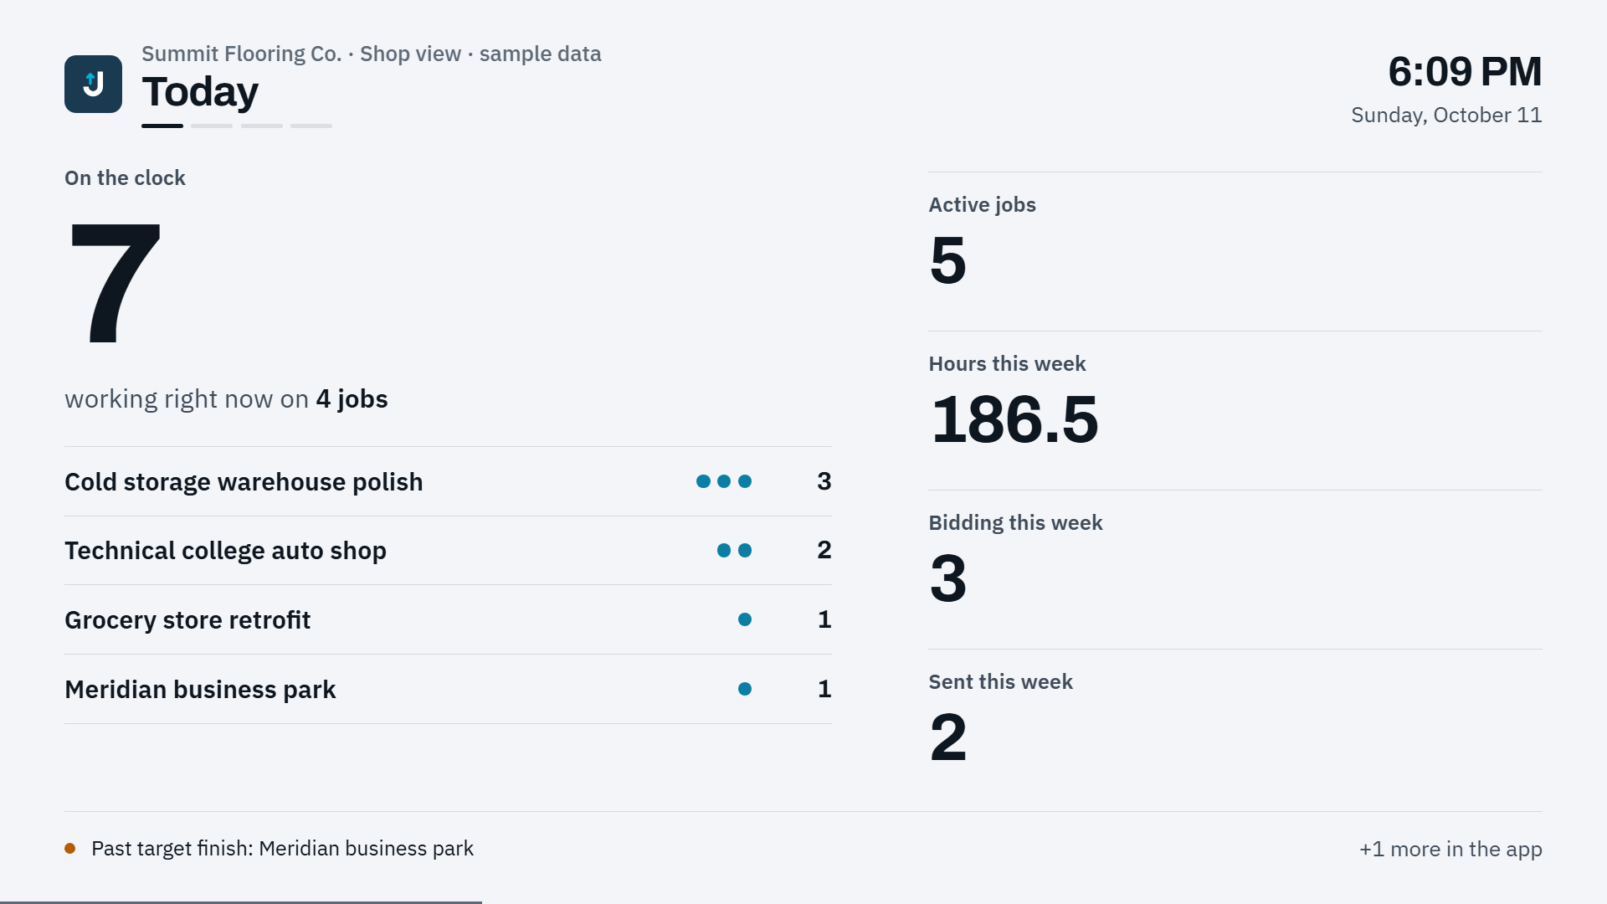Click the 6:09 PM clock
The height and width of the screenshot is (904, 1607).
pyautogui.click(x=1465, y=71)
